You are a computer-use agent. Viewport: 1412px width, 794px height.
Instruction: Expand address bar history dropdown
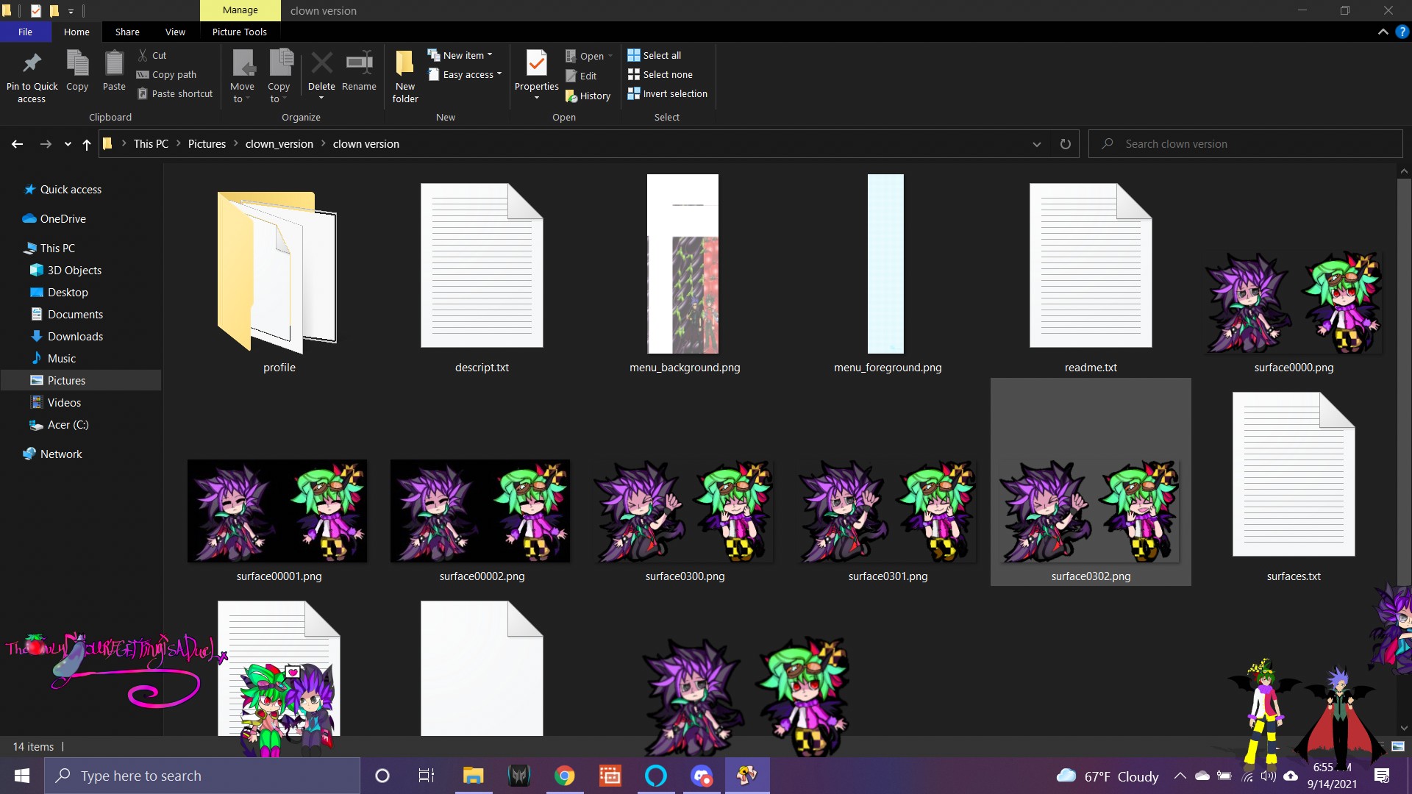point(1036,144)
